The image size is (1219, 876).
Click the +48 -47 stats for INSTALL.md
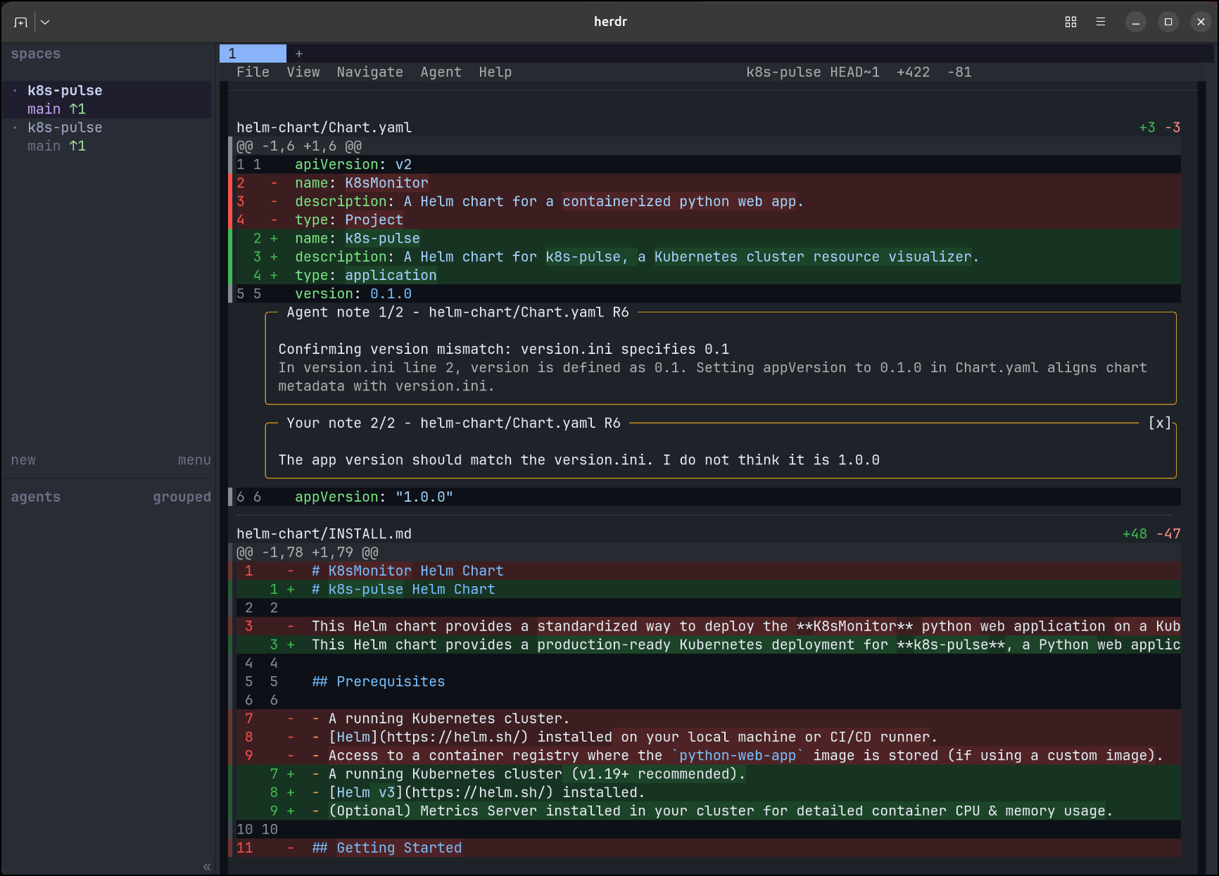click(x=1151, y=533)
